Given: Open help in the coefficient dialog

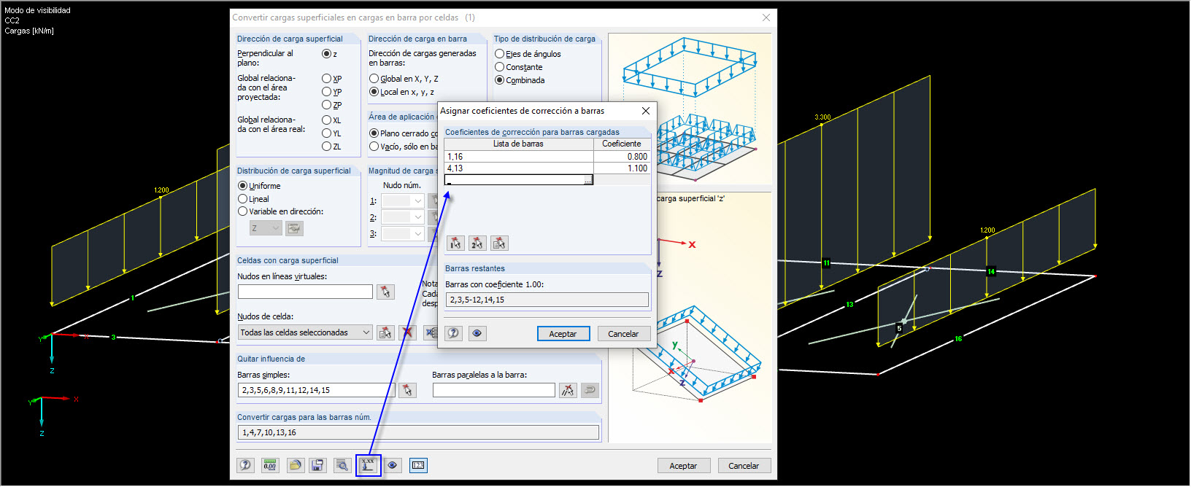Looking at the screenshot, I should pyautogui.click(x=453, y=333).
